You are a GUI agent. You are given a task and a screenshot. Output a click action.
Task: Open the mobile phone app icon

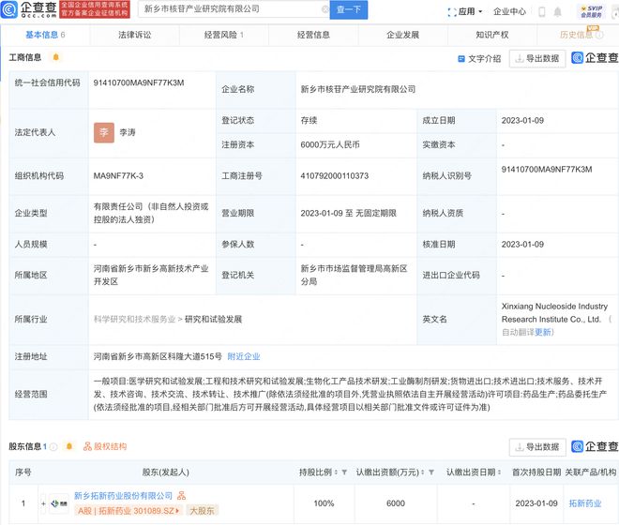(542, 12)
